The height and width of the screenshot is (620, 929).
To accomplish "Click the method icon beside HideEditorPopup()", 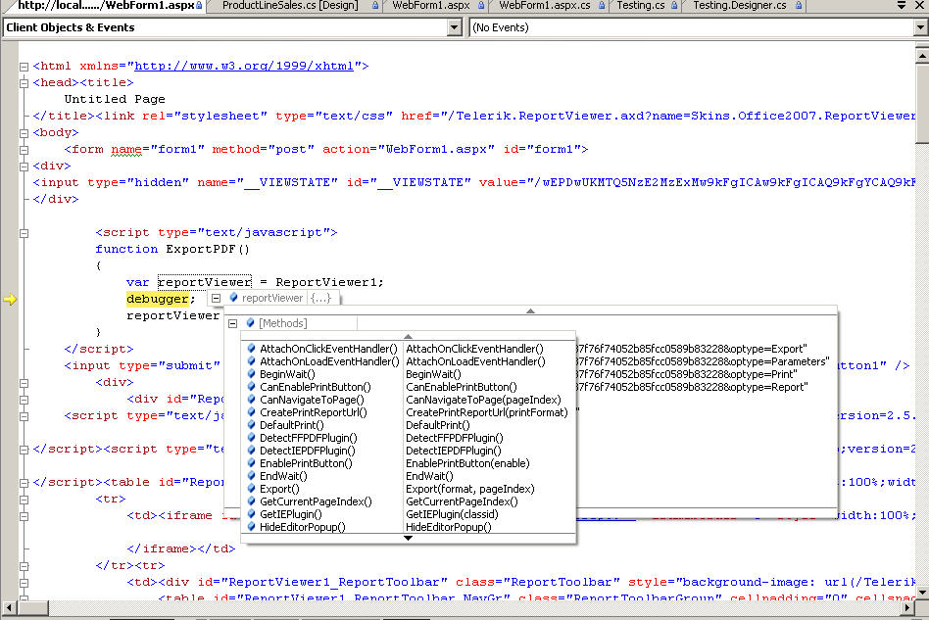I will tap(251, 526).
